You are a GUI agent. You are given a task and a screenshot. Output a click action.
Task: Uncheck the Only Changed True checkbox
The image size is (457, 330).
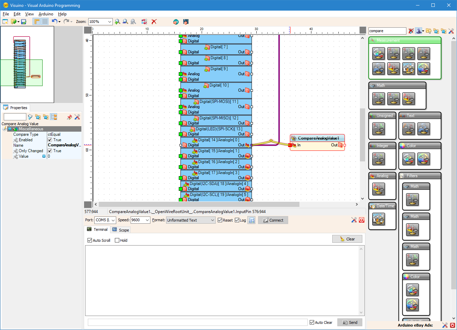pyautogui.click(x=50, y=151)
